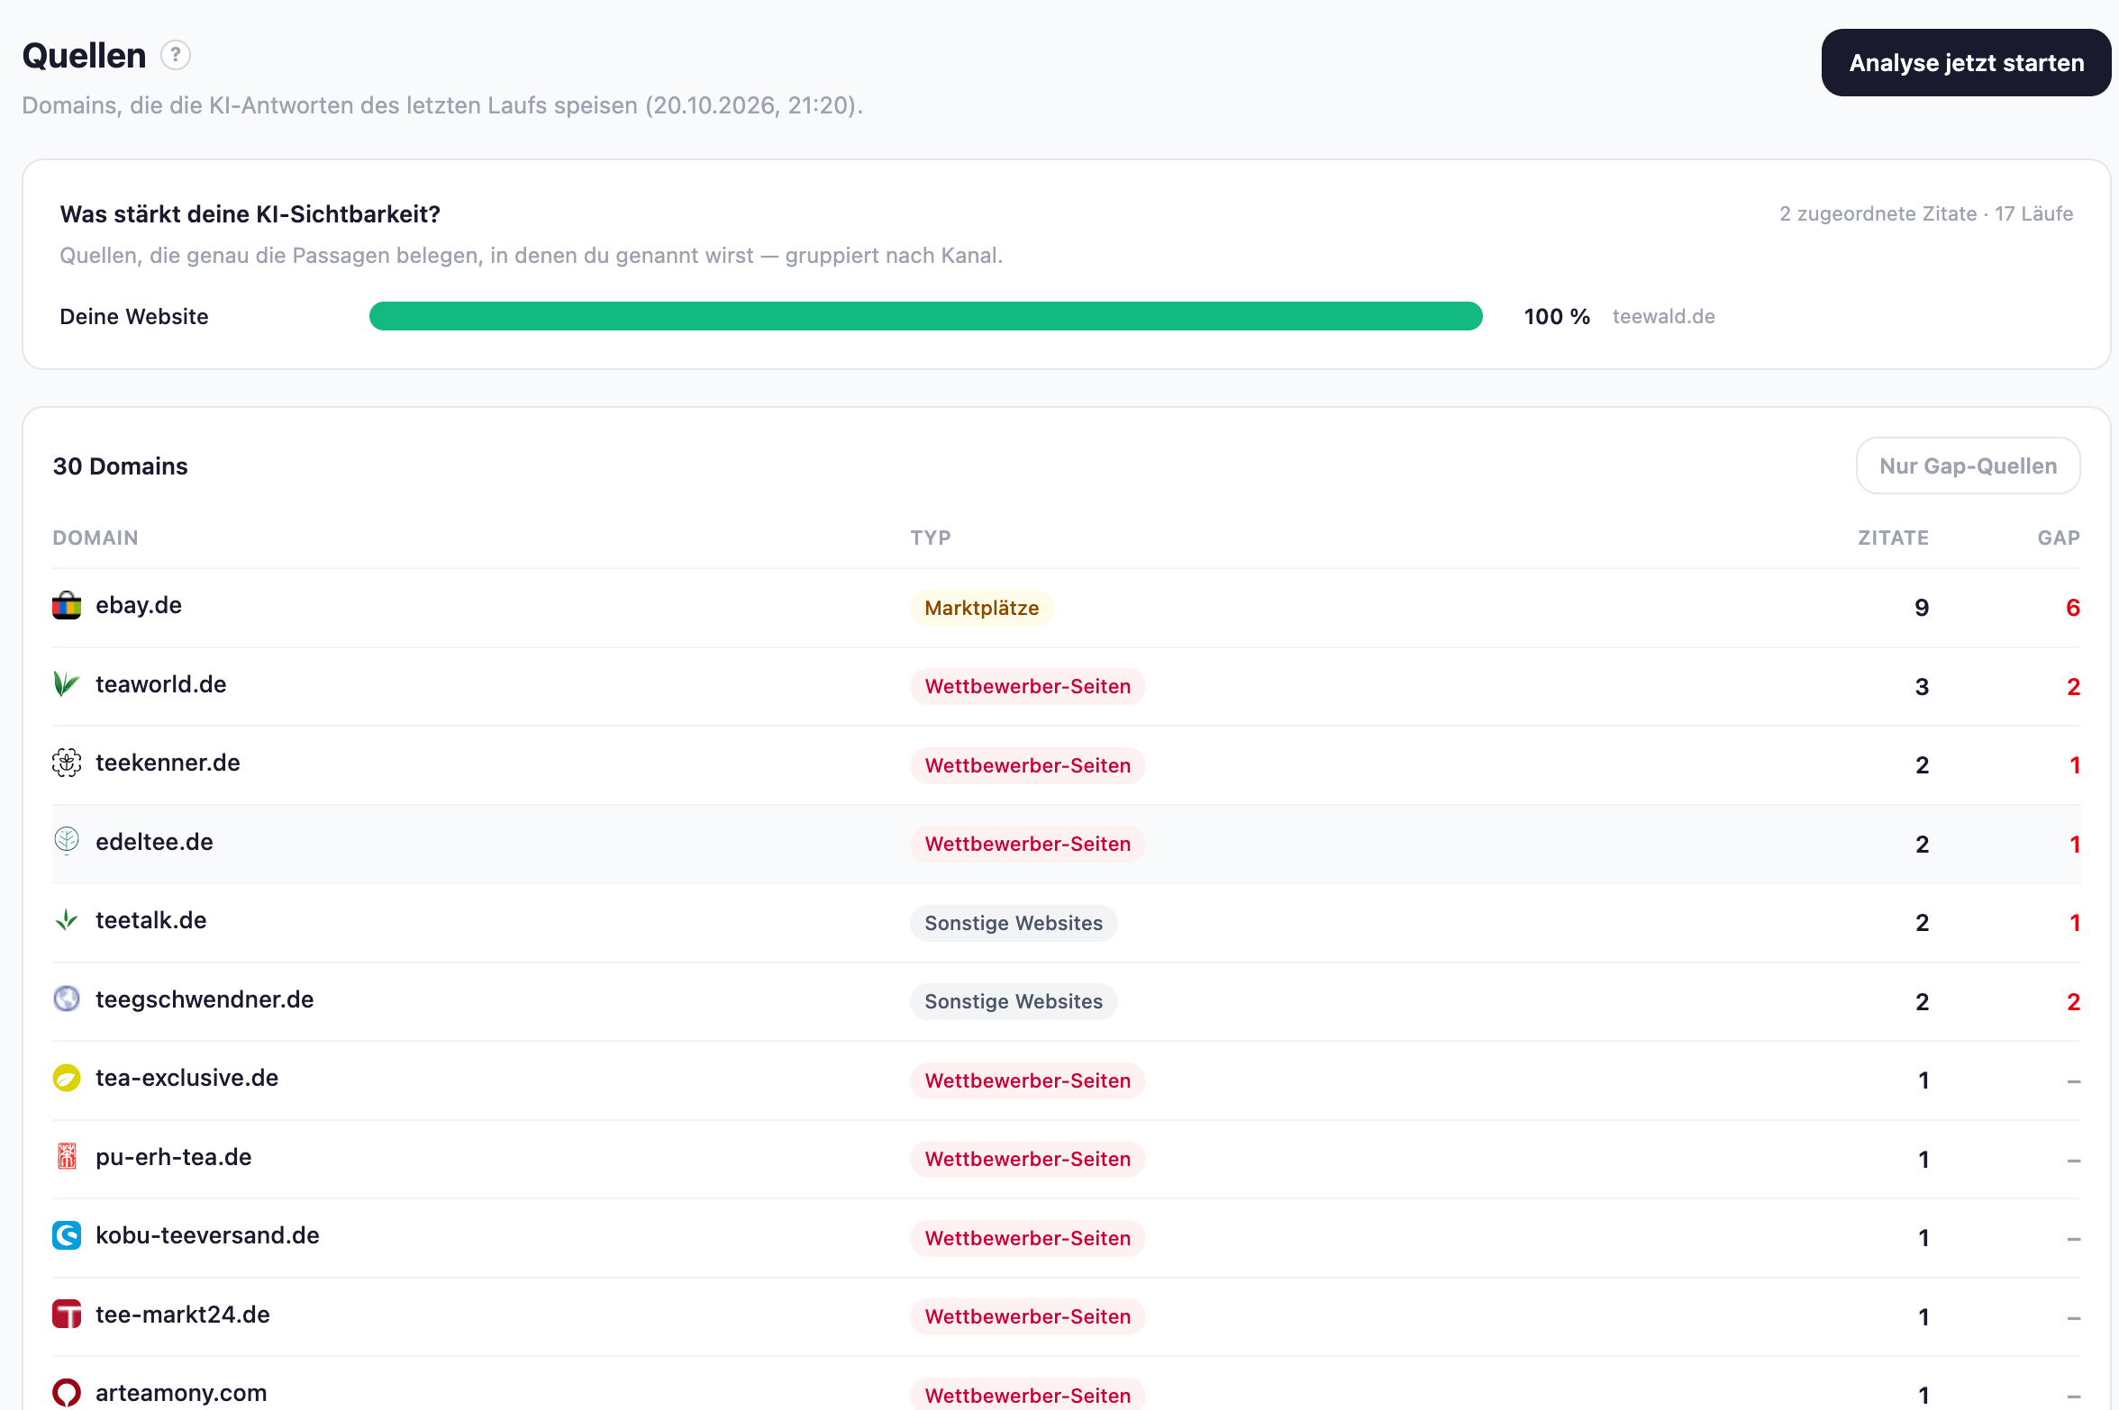
Task: Select the arteamony.com domain name
Action: click(x=181, y=1393)
